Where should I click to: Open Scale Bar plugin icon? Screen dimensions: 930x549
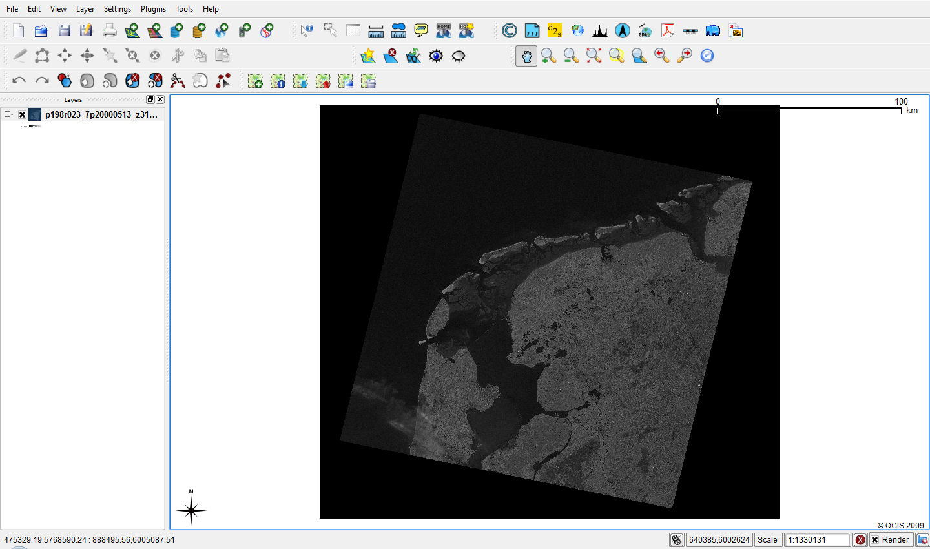coord(690,30)
